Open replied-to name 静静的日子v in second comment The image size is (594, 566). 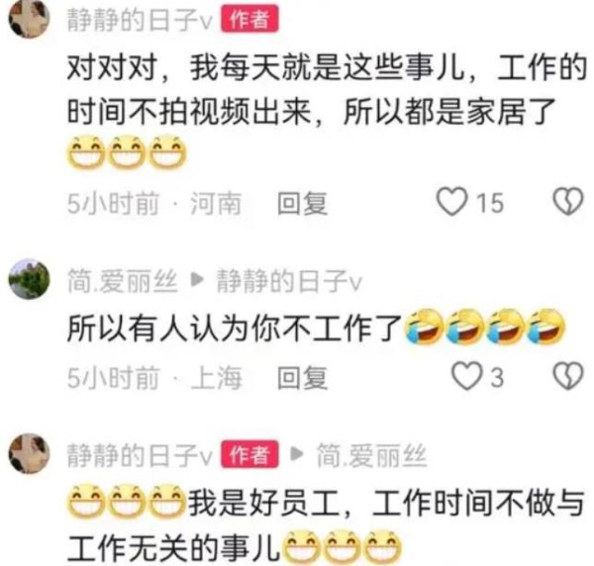pos(289,281)
